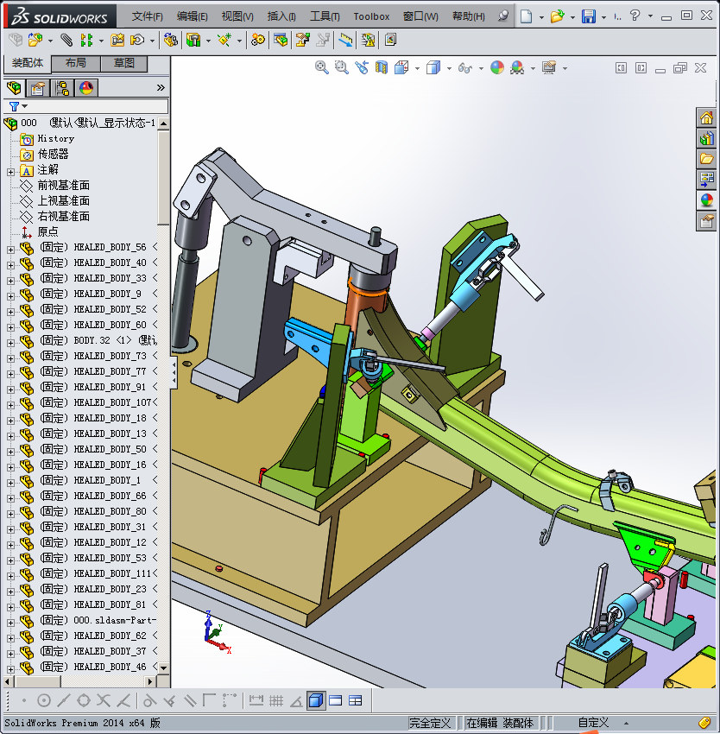Toggle the circle center snap icon
Image resolution: width=720 pixels, height=734 pixels.
[x=44, y=700]
